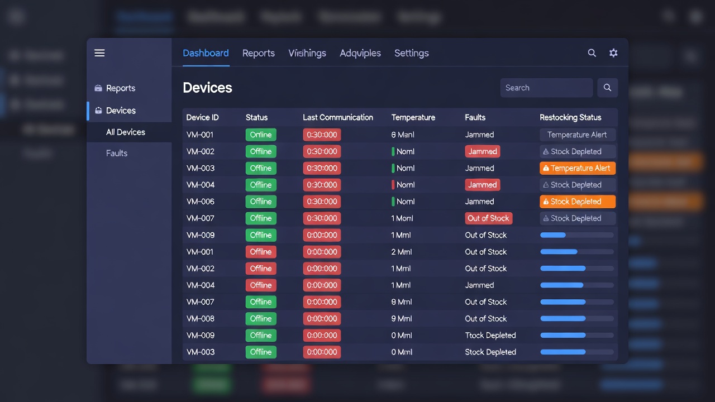Click the warning icon on VM-003's Temperature Alert badge
715x402 pixels.
(545, 167)
